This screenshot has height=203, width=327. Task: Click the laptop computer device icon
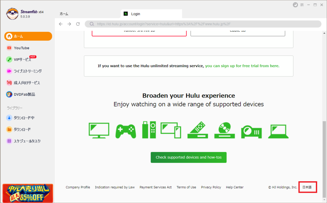coord(278,131)
